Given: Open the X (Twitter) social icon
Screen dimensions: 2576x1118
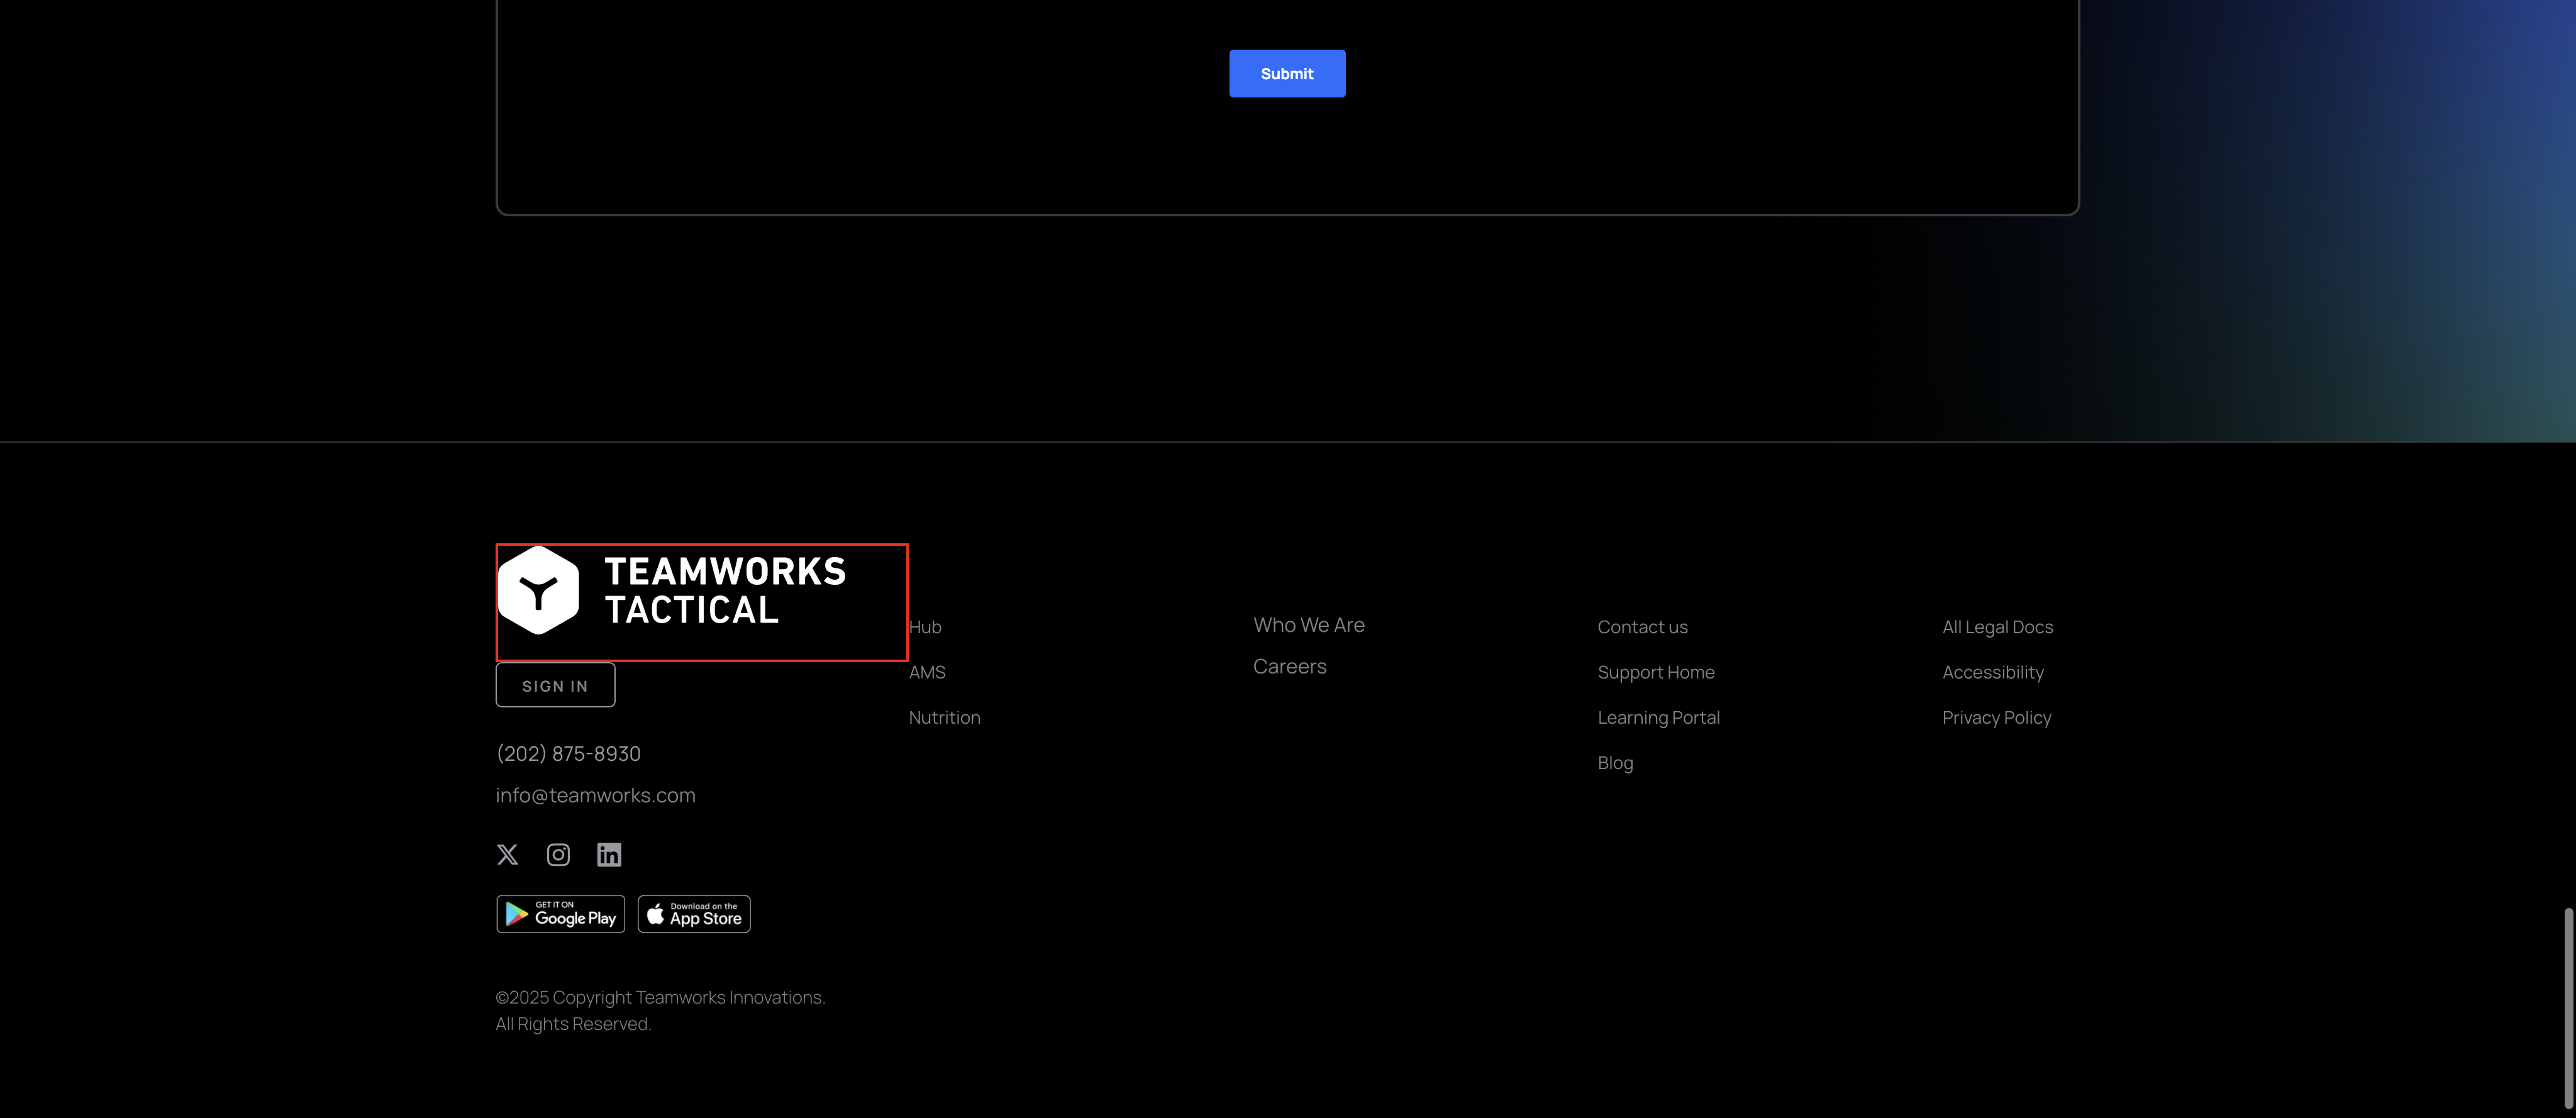Looking at the screenshot, I should pyautogui.click(x=507, y=854).
